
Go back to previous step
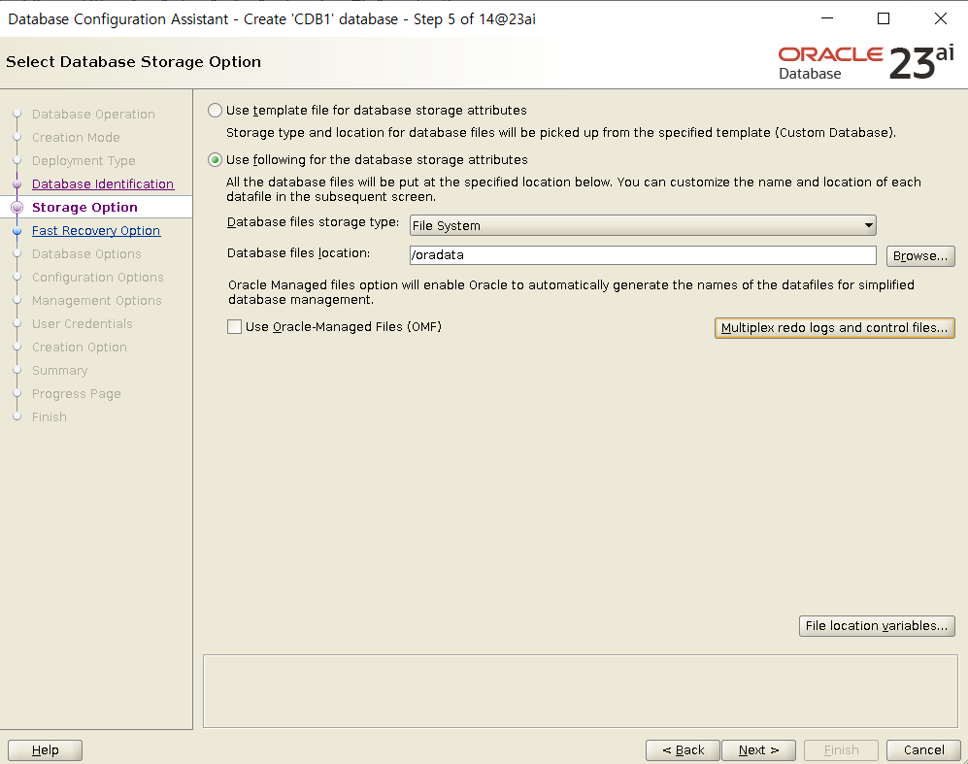point(683,749)
